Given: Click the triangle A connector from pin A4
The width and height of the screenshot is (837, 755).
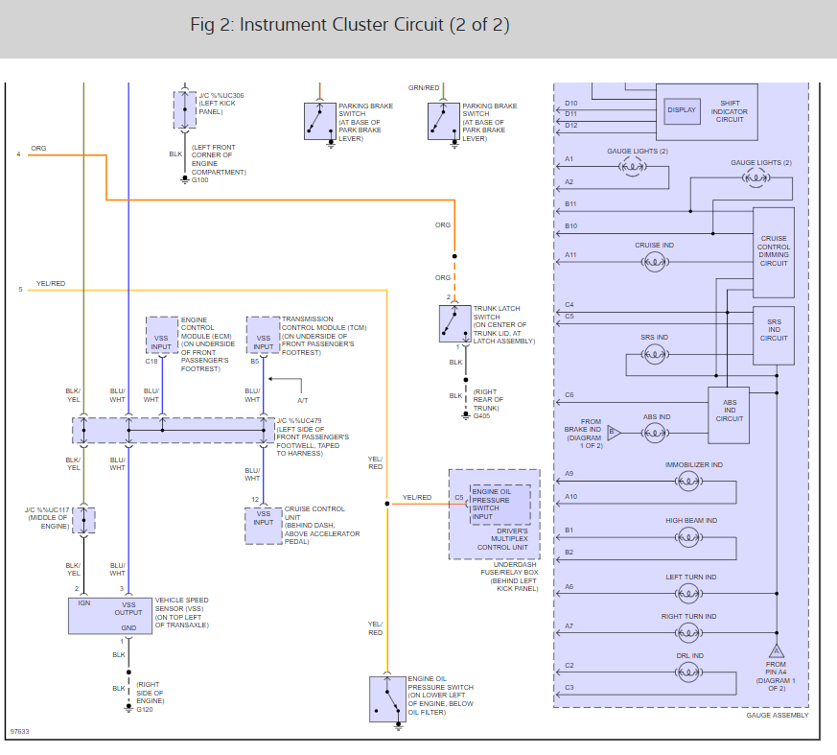Looking at the screenshot, I should 777,650.
